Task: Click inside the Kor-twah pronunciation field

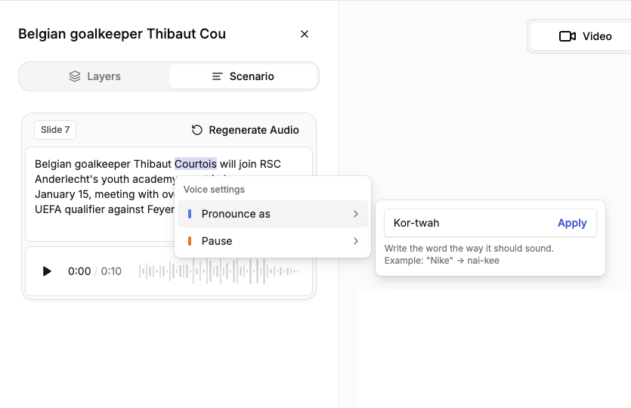Action: point(469,223)
